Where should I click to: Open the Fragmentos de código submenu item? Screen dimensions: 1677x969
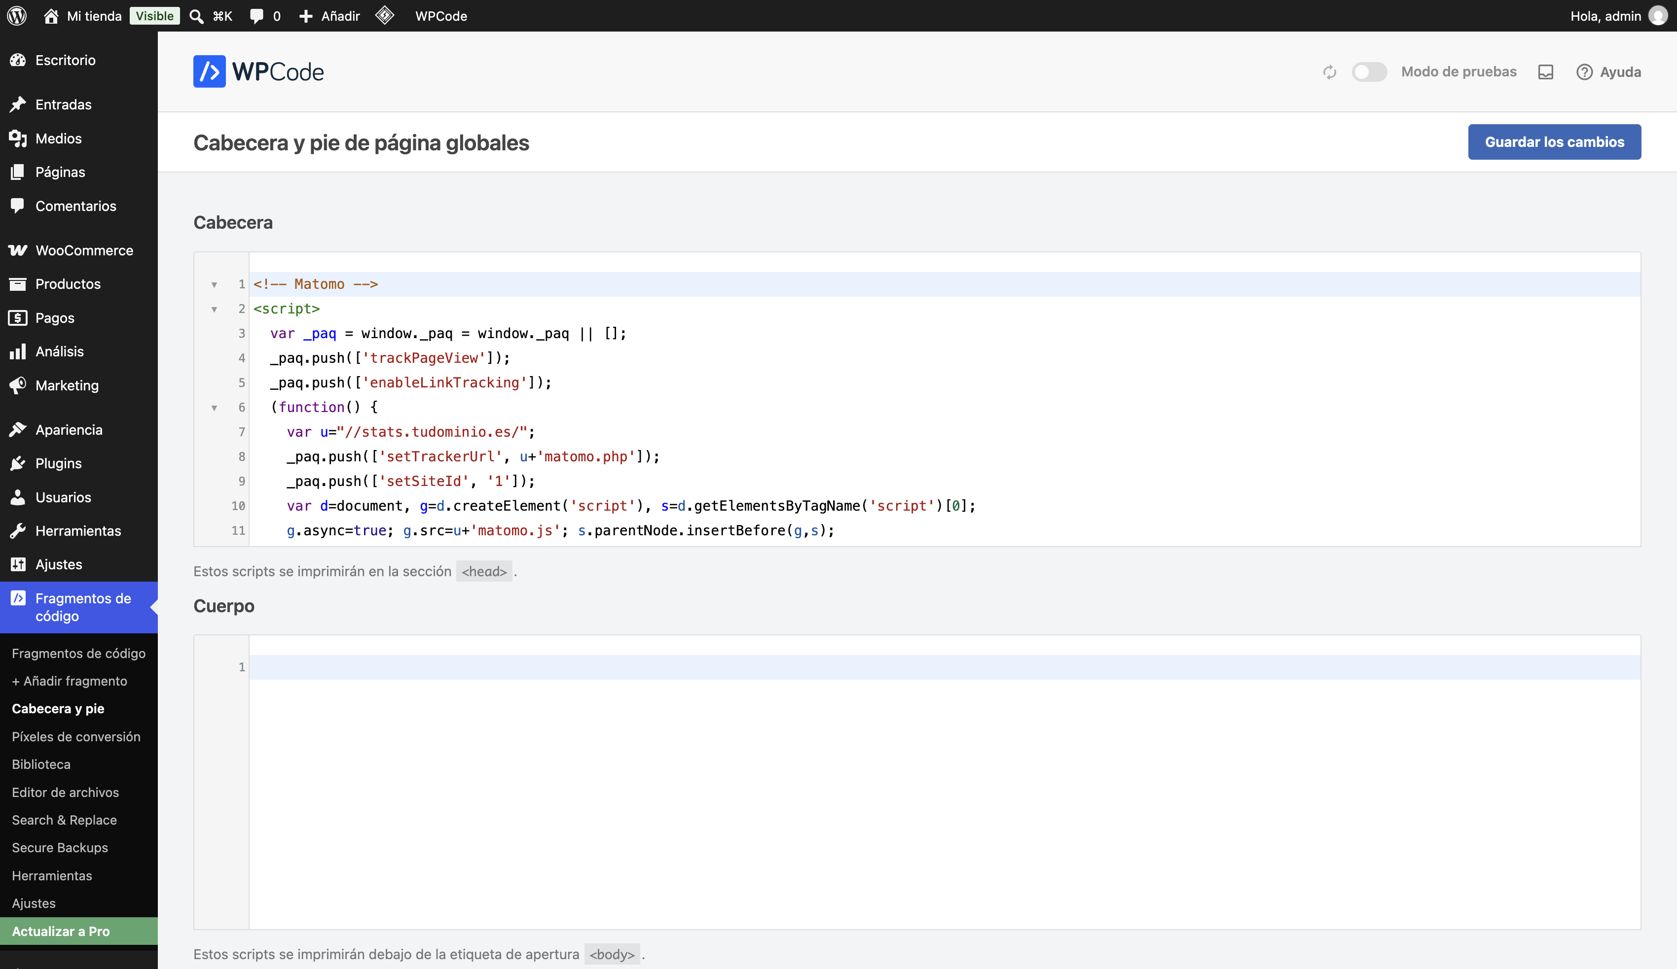point(78,653)
